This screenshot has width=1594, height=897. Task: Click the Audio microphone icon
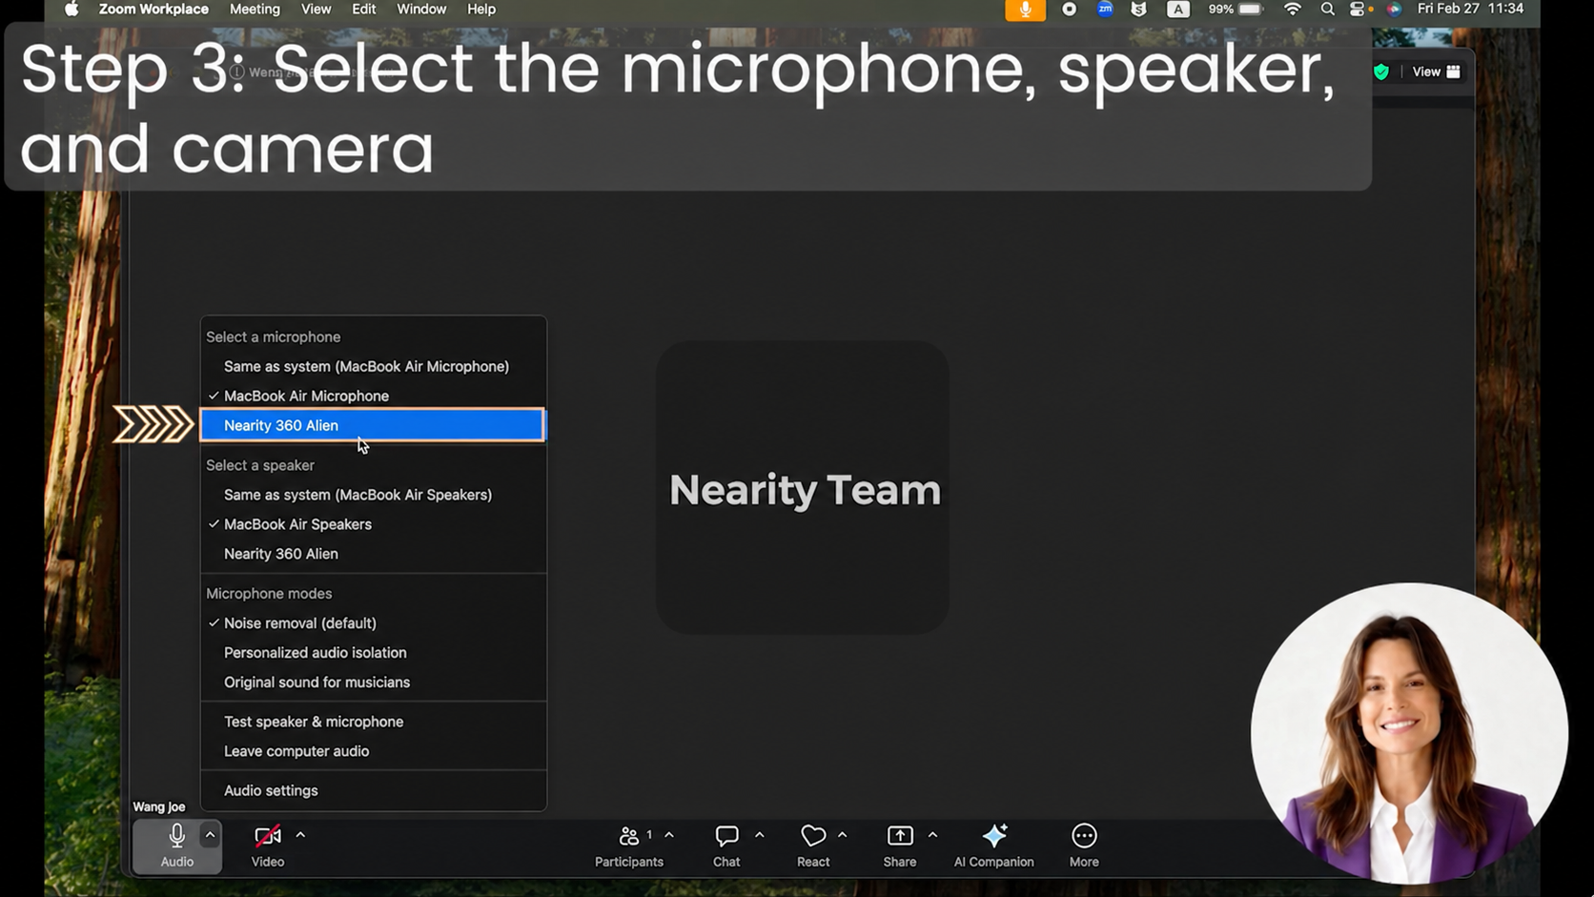pyautogui.click(x=176, y=836)
